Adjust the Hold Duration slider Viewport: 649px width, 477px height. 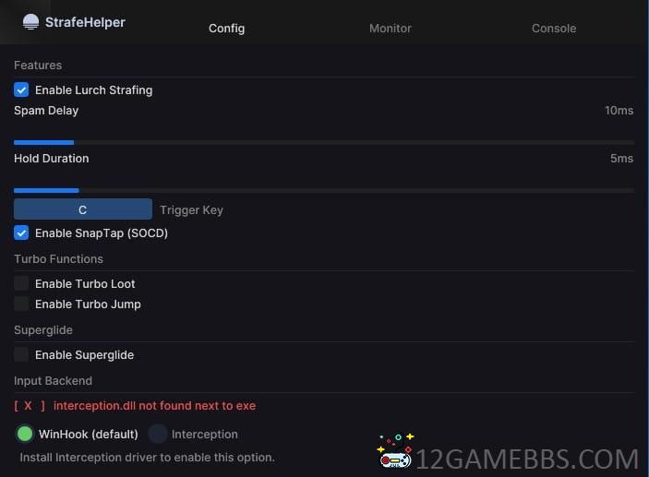[x=324, y=190]
